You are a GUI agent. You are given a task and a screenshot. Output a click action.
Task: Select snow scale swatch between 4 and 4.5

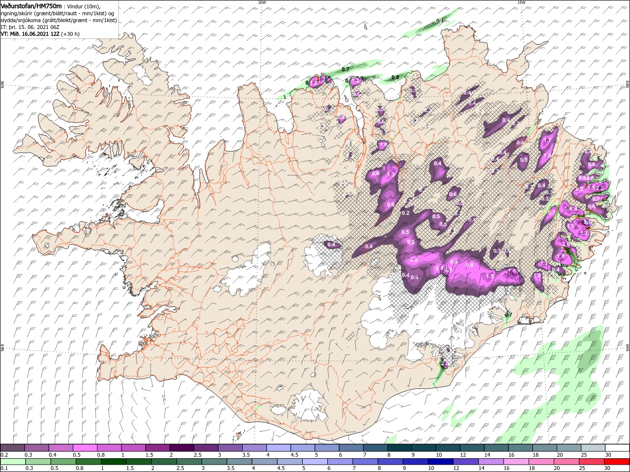279,448
